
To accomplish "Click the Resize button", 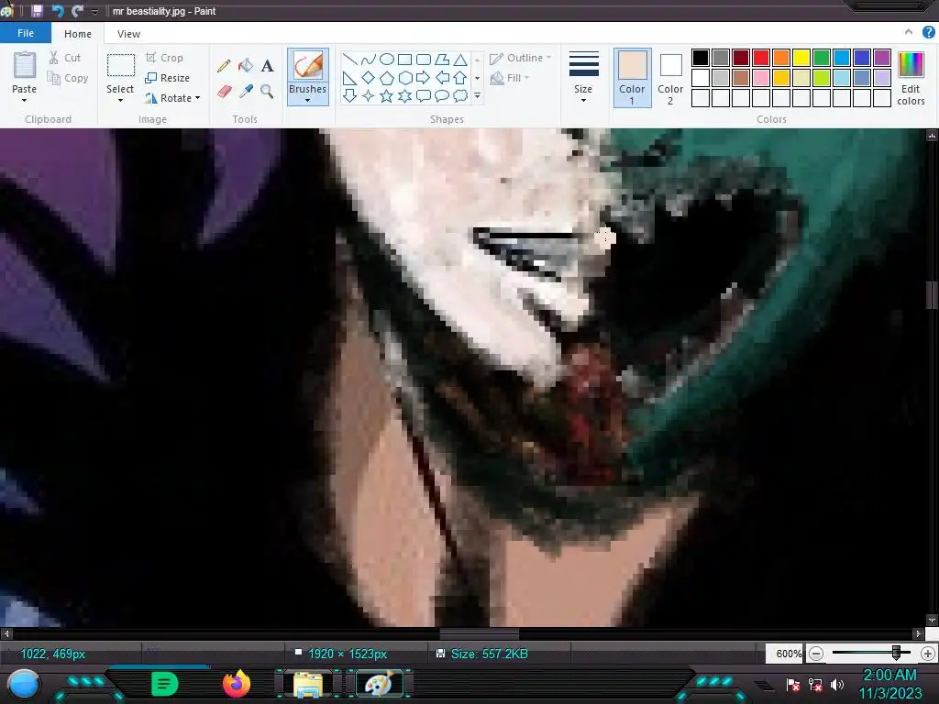I will [x=168, y=78].
